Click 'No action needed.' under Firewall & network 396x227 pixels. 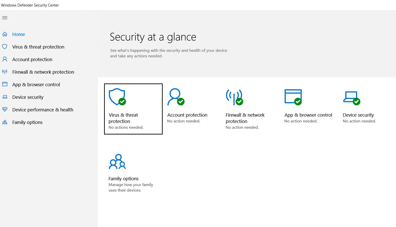(242, 127)
